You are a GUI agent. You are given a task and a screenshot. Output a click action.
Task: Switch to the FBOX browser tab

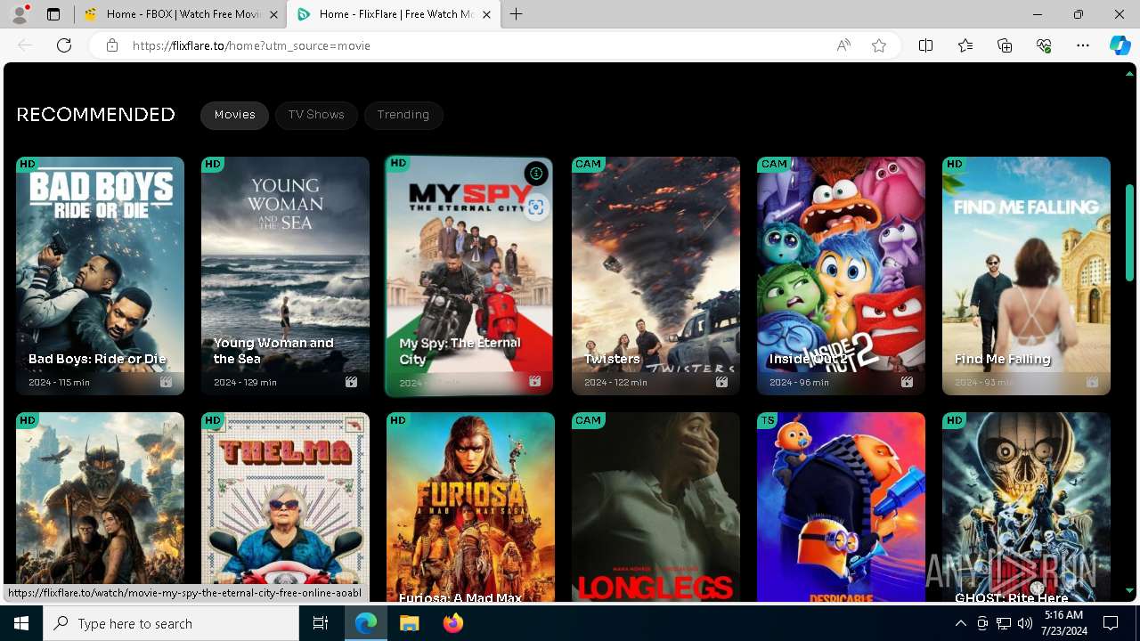click(180, 14)
